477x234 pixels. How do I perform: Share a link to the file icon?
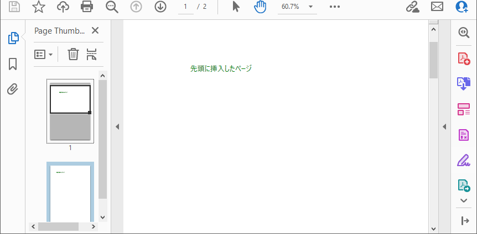point(413,7)
